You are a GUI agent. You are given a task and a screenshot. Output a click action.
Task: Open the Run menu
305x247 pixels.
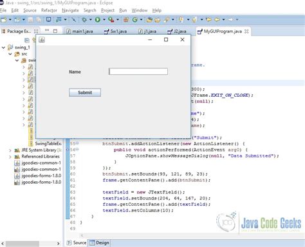coord(123,10)
